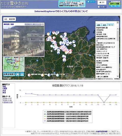Switch camera list to 道路 tab
The width and height of the screenshot is (122, 136).
pyautogui.click(x=99, y=25)
